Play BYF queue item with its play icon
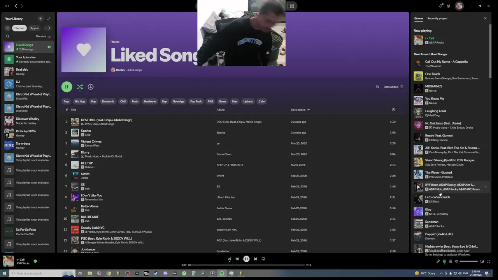498x280 pixels. (418, 187)
